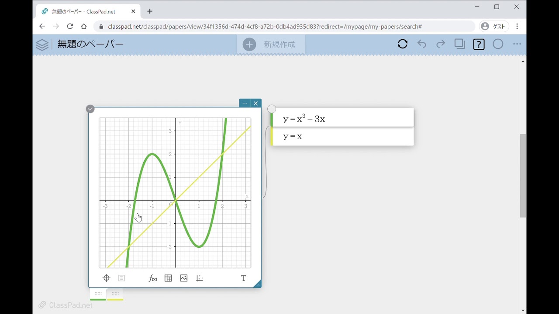This screenshot has height=314, width=559.
Task: Undo the last paper action
Action: [422, 44]
